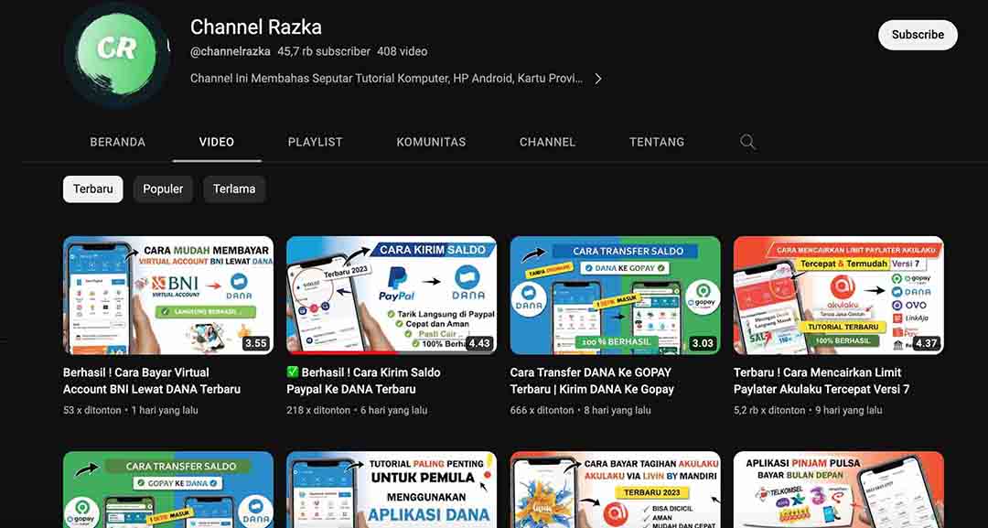Click title 'Berhasil ! Cara Bayar Virtual Account BNI'
The width and height of the screenshot is (988, 528).
pyautogui.click(x=152, y=381)
